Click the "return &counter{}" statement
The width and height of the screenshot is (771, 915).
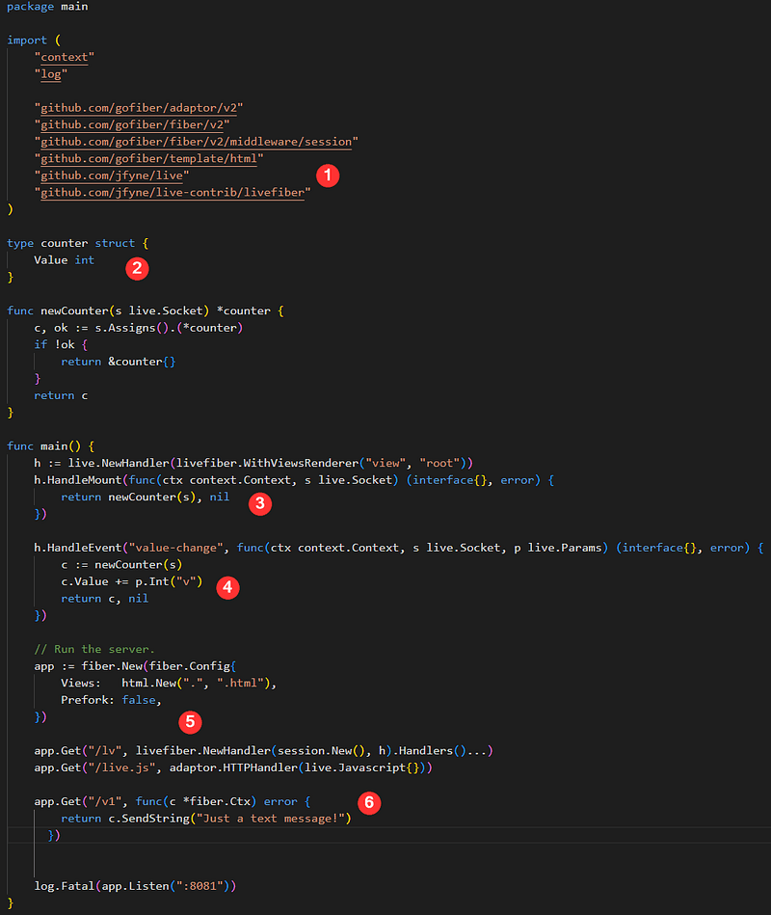point(119,362)
